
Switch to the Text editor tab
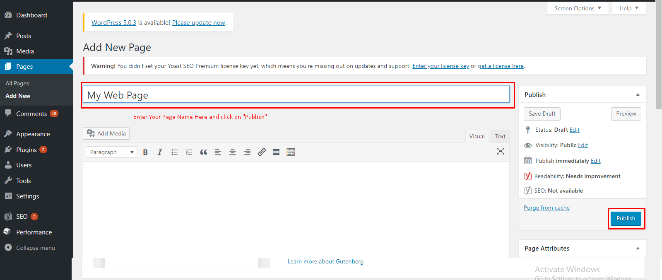coord(500,136)
